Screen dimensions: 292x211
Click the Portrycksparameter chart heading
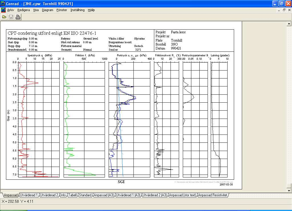(x=195, y=55)
